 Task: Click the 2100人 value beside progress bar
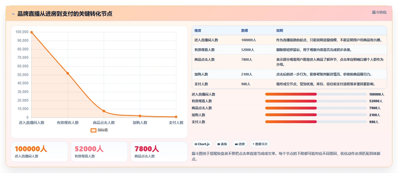pos(375,115)
